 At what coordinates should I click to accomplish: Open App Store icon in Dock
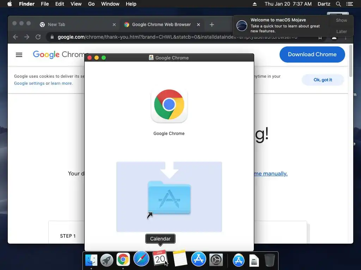198,259
